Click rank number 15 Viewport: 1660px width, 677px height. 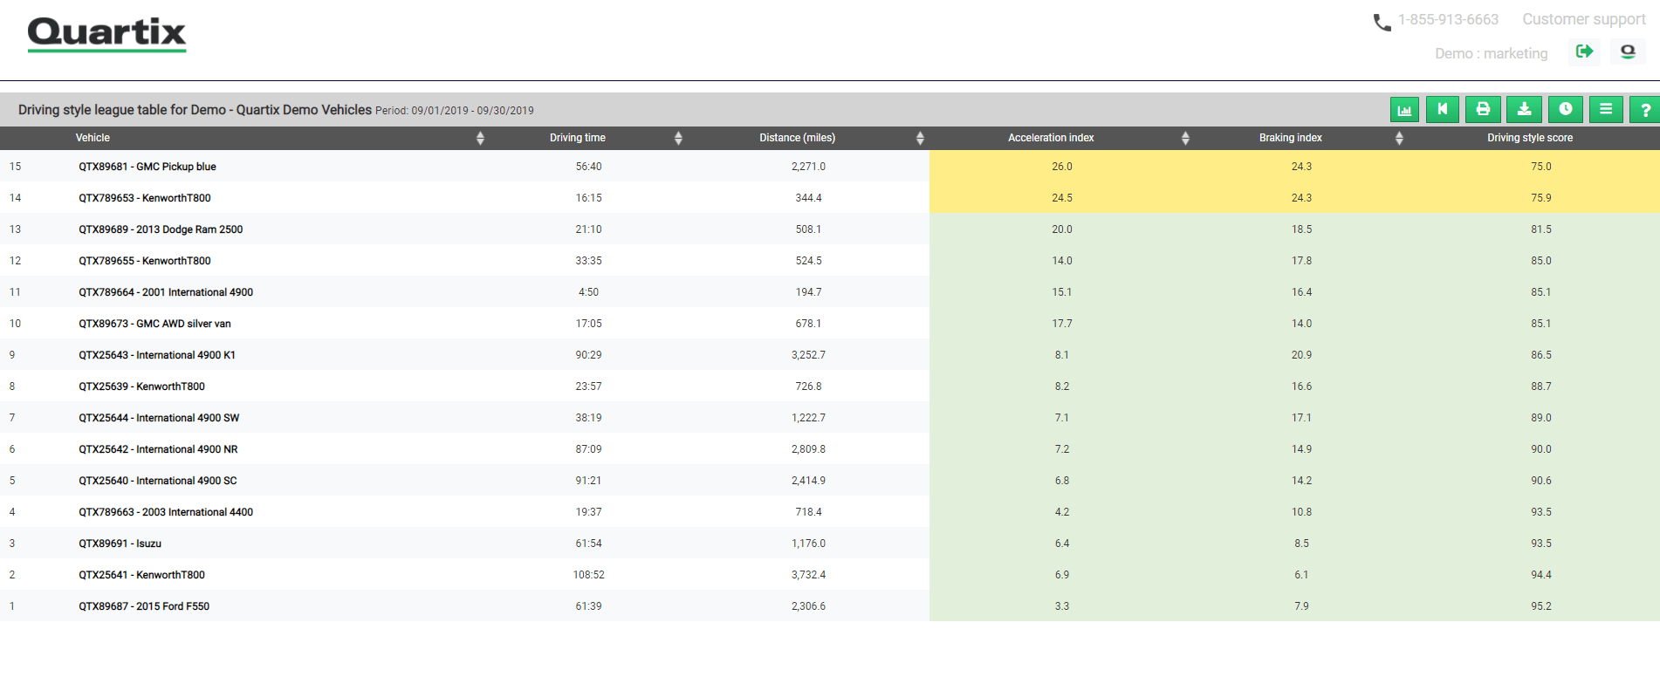[15, 167]
